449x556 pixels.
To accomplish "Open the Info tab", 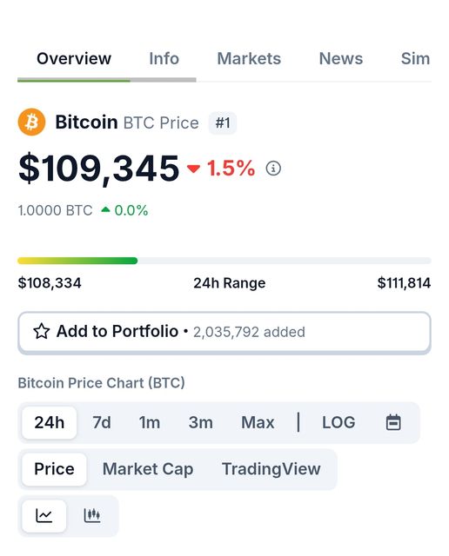I will point(164,58).
